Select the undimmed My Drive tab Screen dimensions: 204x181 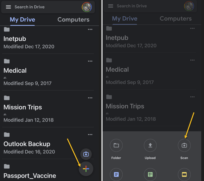click(x=22, y=20)
